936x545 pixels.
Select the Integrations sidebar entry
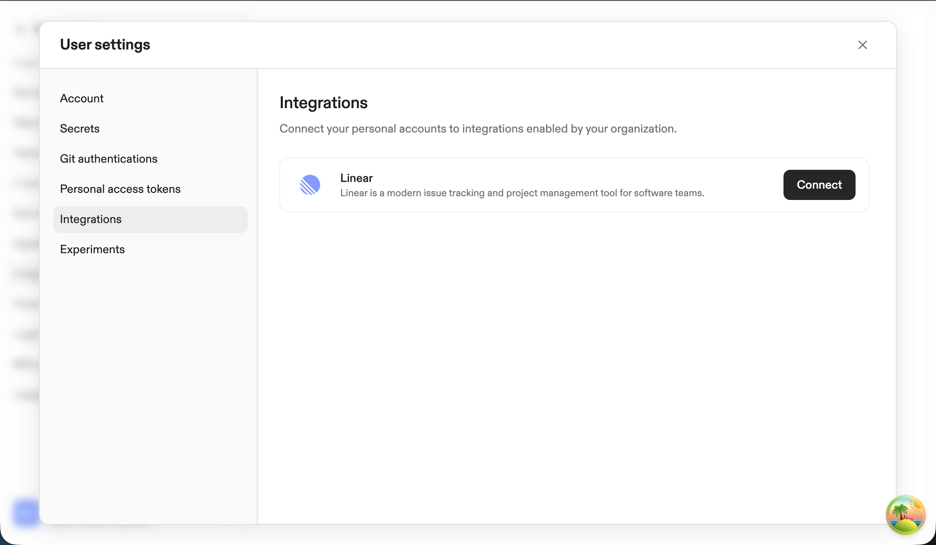(91, 219)
